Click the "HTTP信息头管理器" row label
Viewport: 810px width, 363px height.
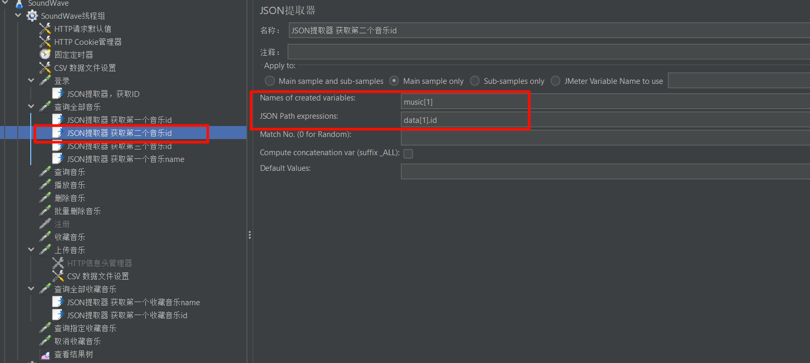[99, 263]
